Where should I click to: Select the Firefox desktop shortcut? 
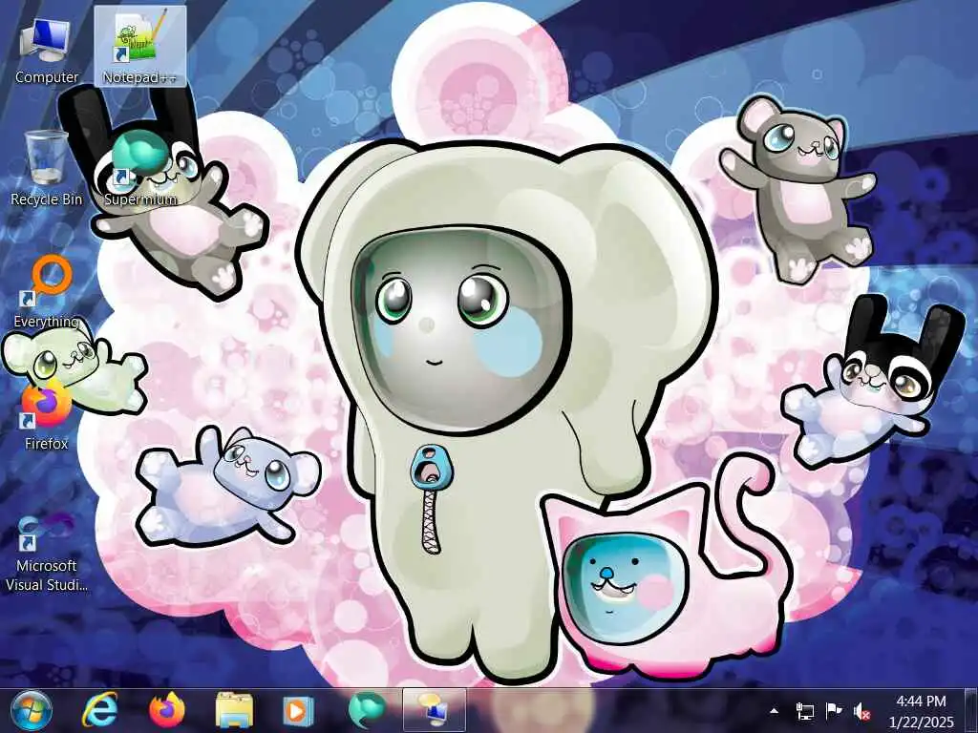point(47,414)
